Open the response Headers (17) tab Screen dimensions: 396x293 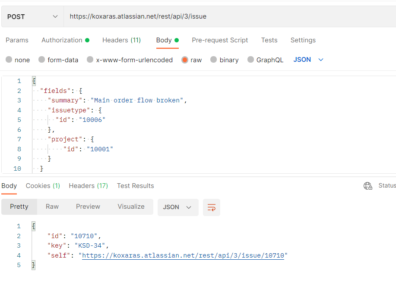(x=89, y=186)
